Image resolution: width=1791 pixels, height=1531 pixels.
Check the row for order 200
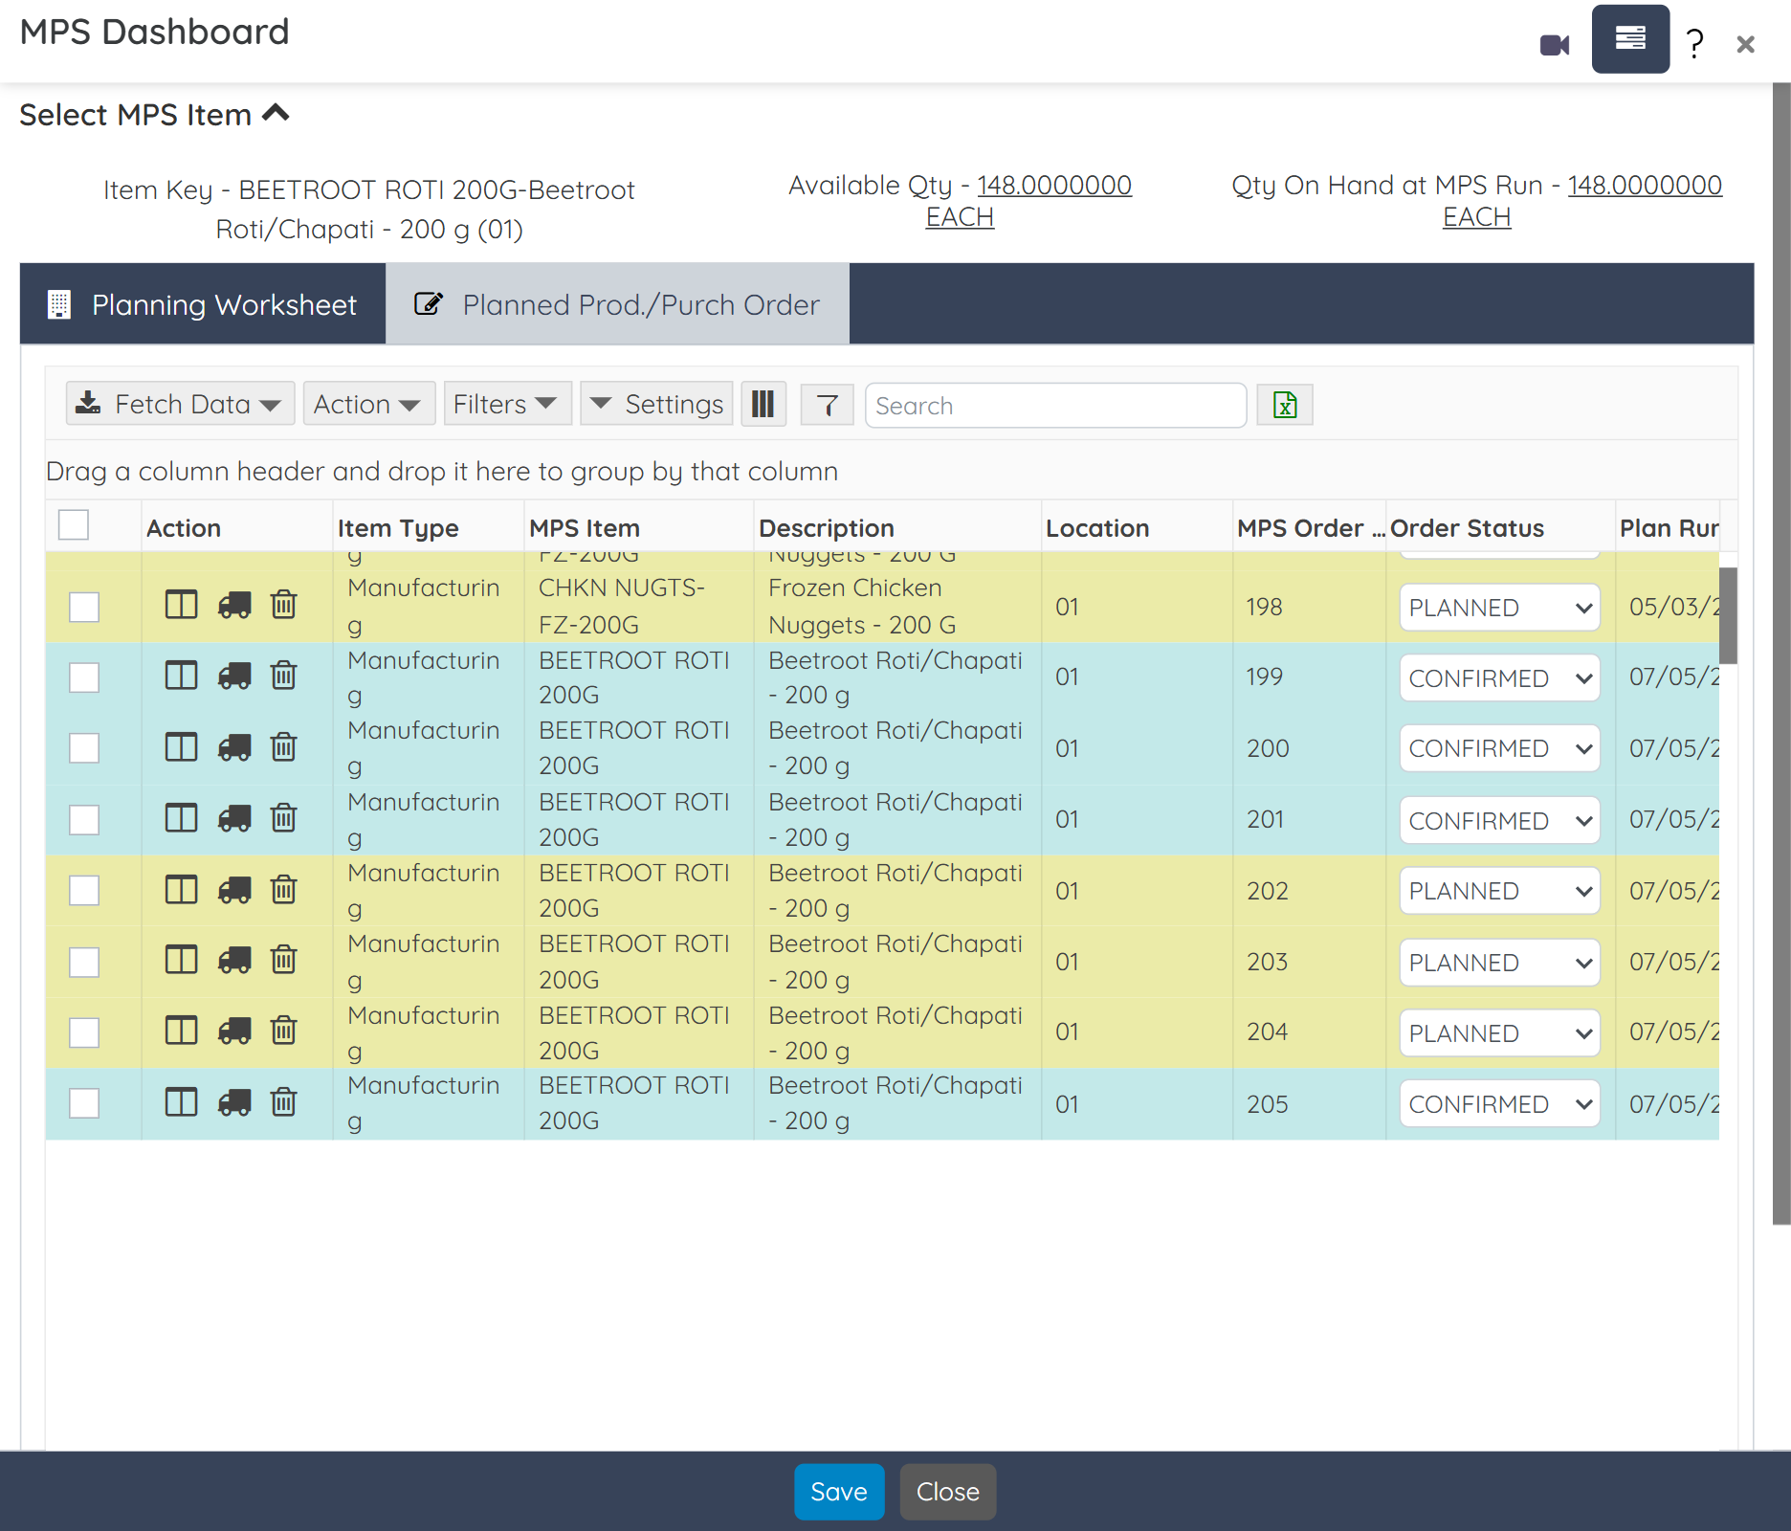click(x=84, y=748)
